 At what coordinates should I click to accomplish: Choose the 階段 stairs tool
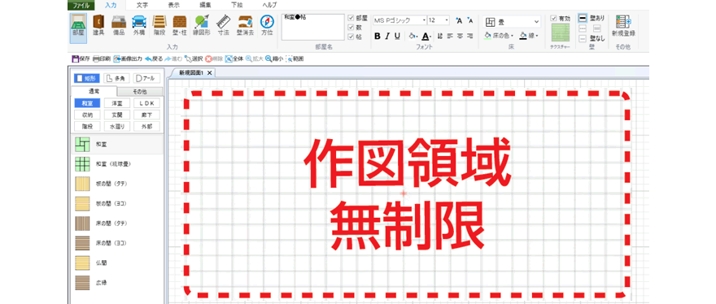tap(159, 26)
